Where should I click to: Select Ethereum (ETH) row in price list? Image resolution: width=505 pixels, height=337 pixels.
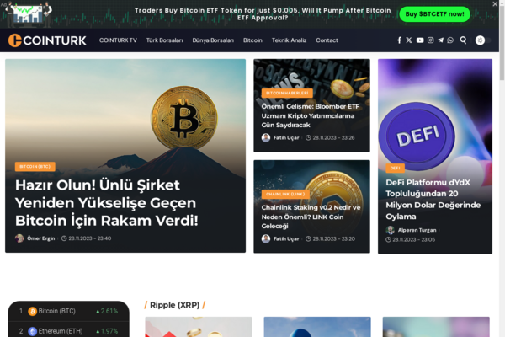point(69,331)
